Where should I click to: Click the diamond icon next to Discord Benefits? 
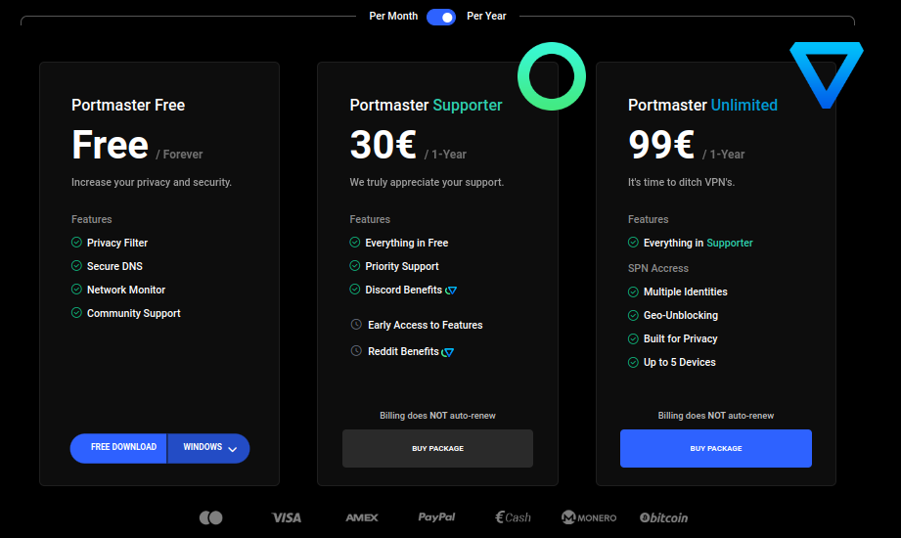point(451,291)
